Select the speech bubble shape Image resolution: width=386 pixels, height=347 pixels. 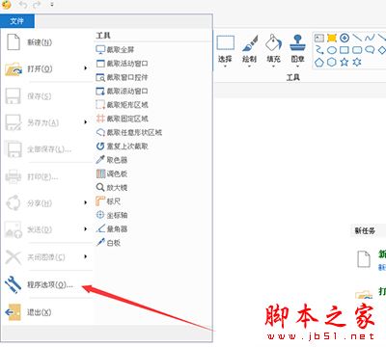tap(370, 50)
